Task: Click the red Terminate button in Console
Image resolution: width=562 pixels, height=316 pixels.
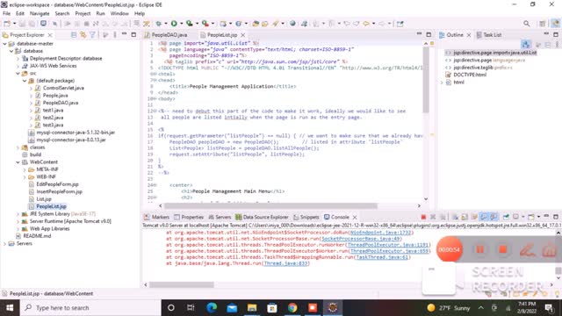Action: pyautogui.click(x=423, y=217)
